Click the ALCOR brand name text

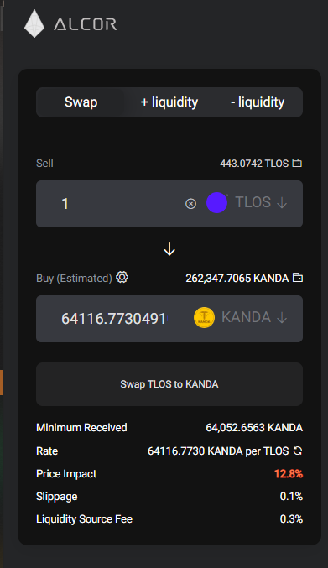click(85, 24)
